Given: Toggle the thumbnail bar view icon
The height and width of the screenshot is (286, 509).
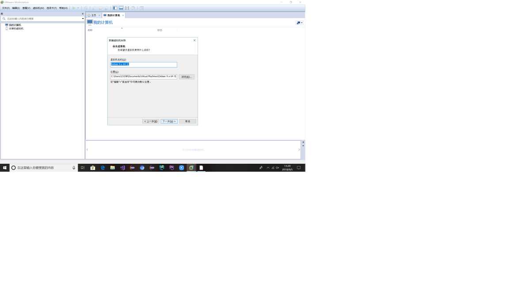Looking at the screenshot, I should point(121,8).
